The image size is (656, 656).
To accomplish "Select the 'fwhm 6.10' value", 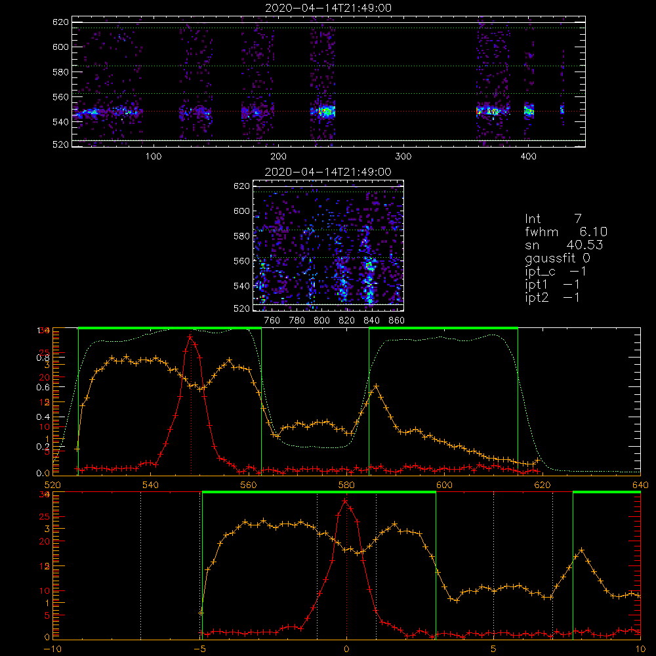I will 566,232.
